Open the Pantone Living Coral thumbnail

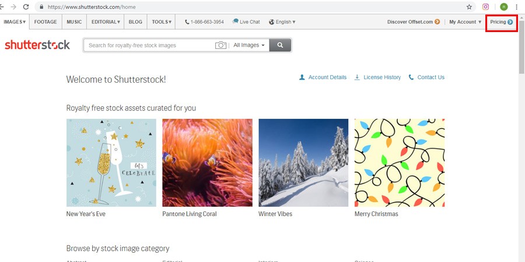click(207, 162)
